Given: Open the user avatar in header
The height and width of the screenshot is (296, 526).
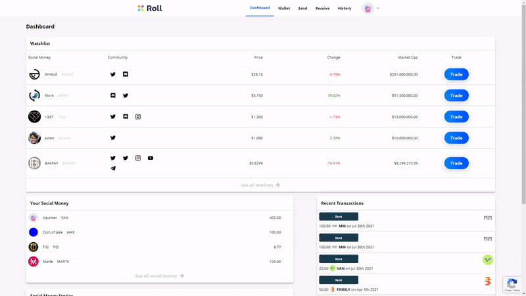Looking at the screenshot, I should (368, 9).
